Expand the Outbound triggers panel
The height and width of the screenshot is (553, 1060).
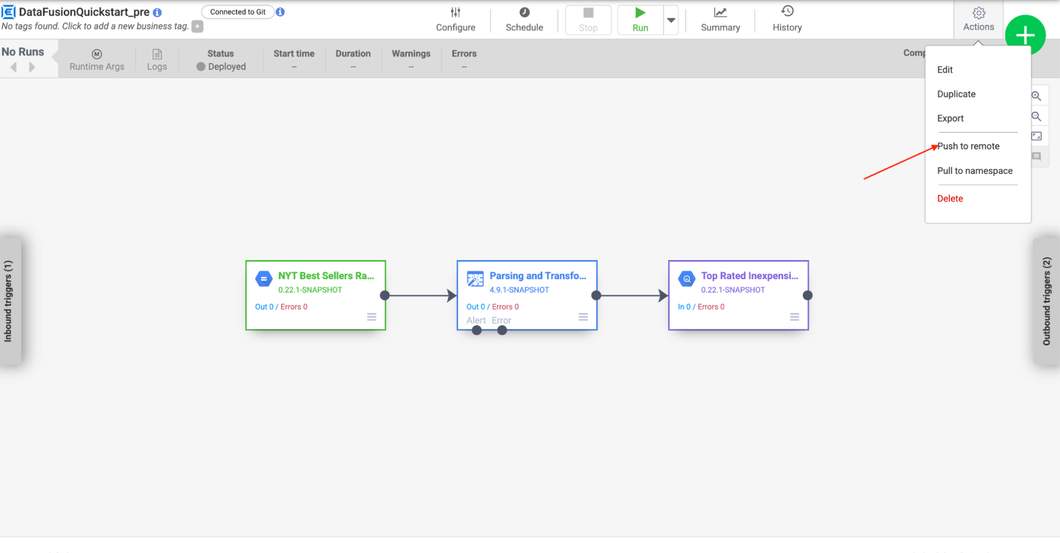(1046, 301)
